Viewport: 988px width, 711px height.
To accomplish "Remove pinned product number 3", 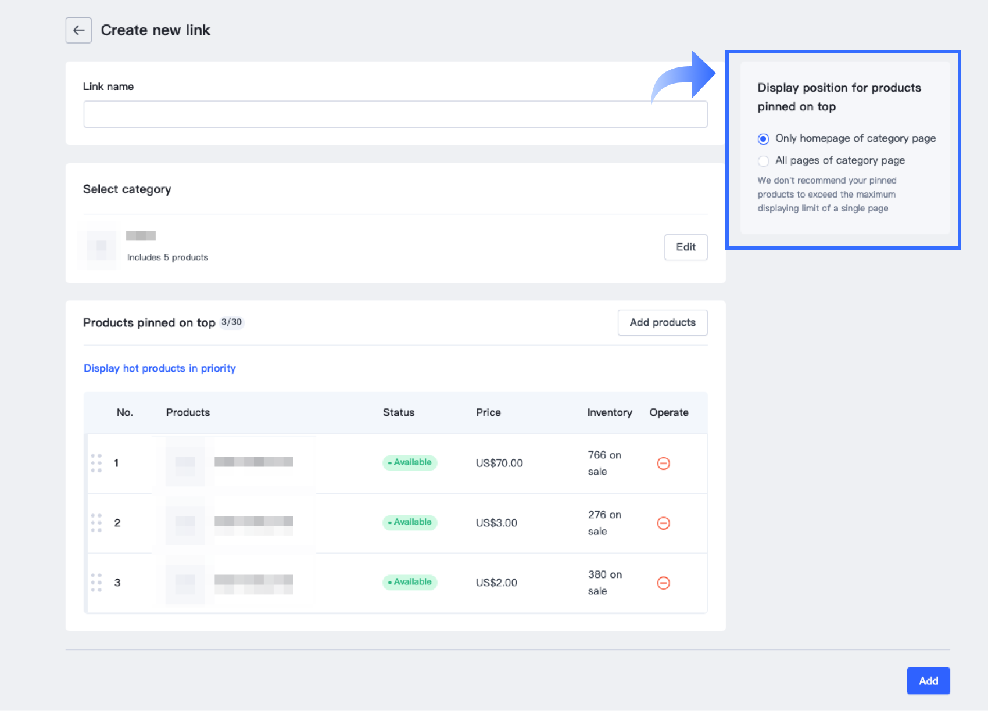I will [663, 583].
